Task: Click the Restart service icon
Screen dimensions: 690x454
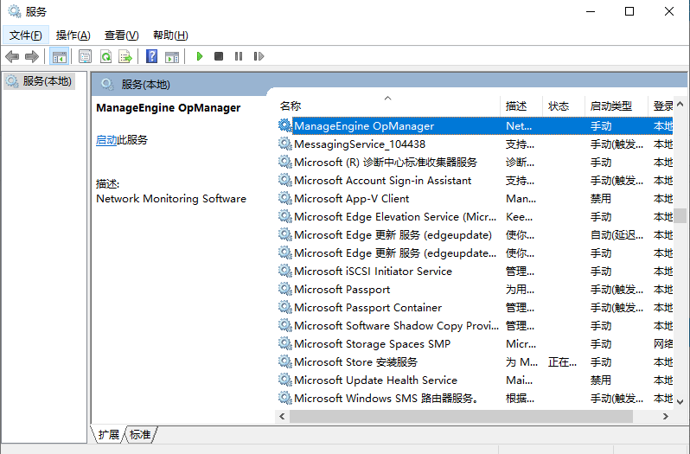Action: [259, 56]
